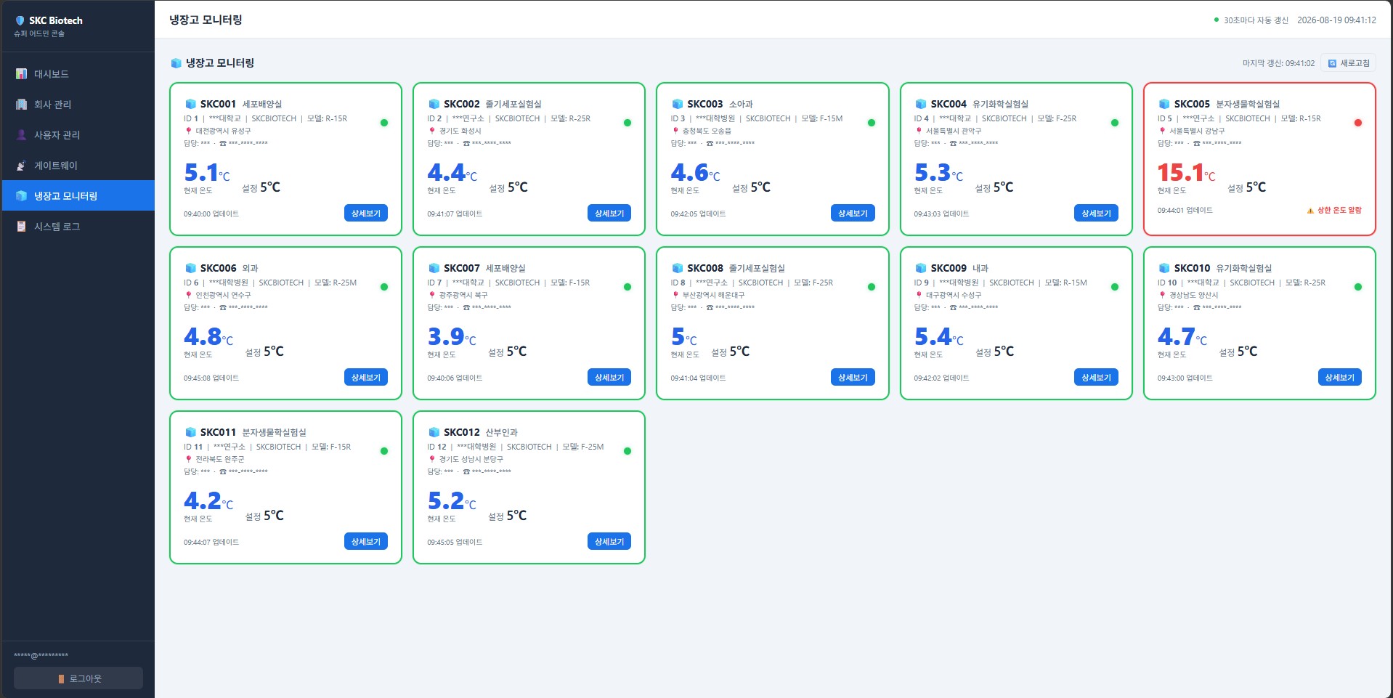Viewport: 1393px width, 698px height.
Task: Click the building icon beside 회사 관리
Action: point(21,105)
